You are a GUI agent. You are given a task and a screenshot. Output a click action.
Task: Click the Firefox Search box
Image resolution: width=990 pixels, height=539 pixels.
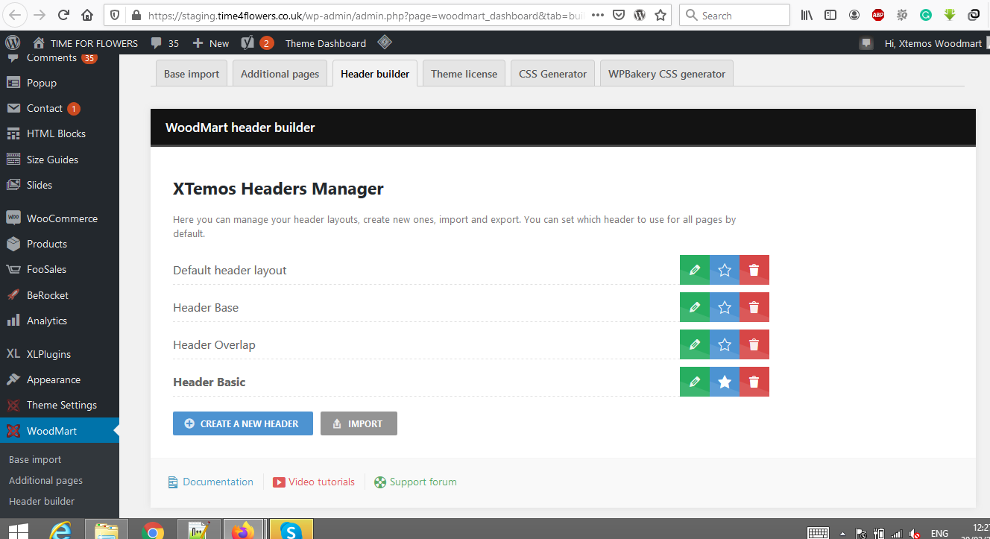click(734, 15)
